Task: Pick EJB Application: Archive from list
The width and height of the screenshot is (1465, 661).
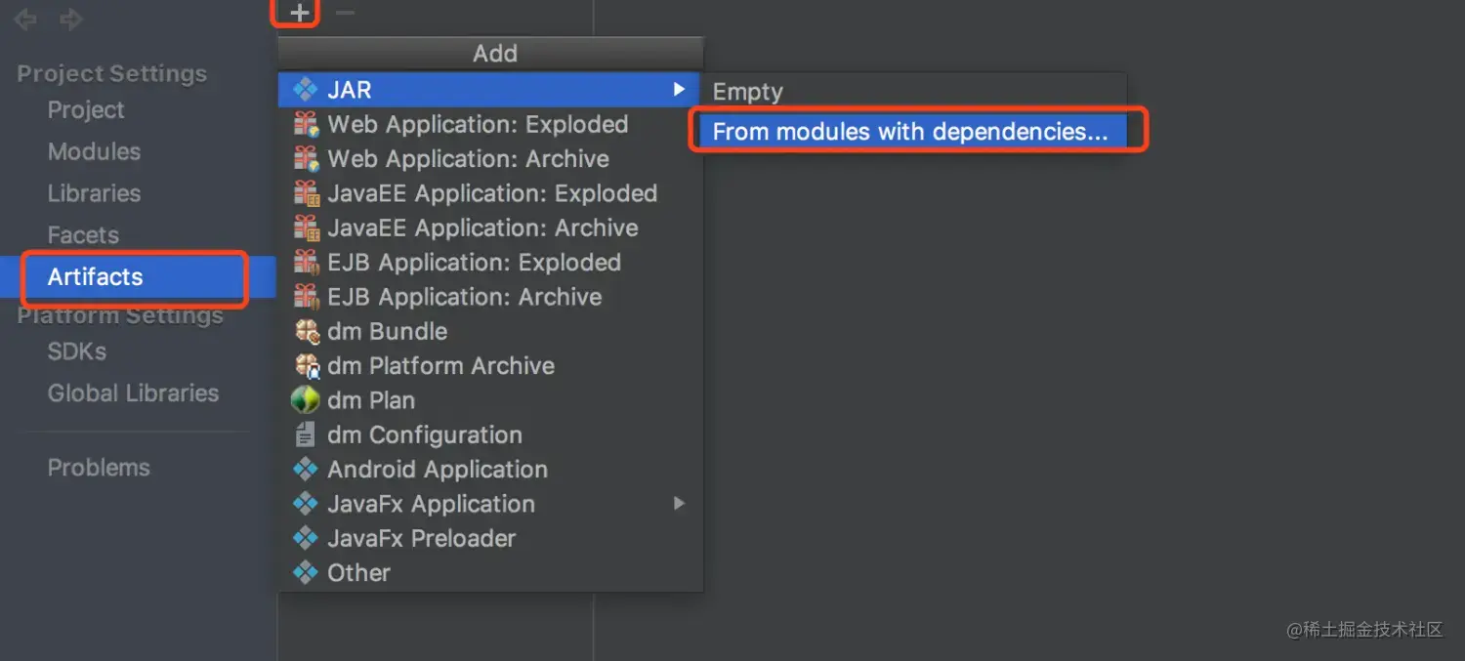Action: click(x=464, y=297)
